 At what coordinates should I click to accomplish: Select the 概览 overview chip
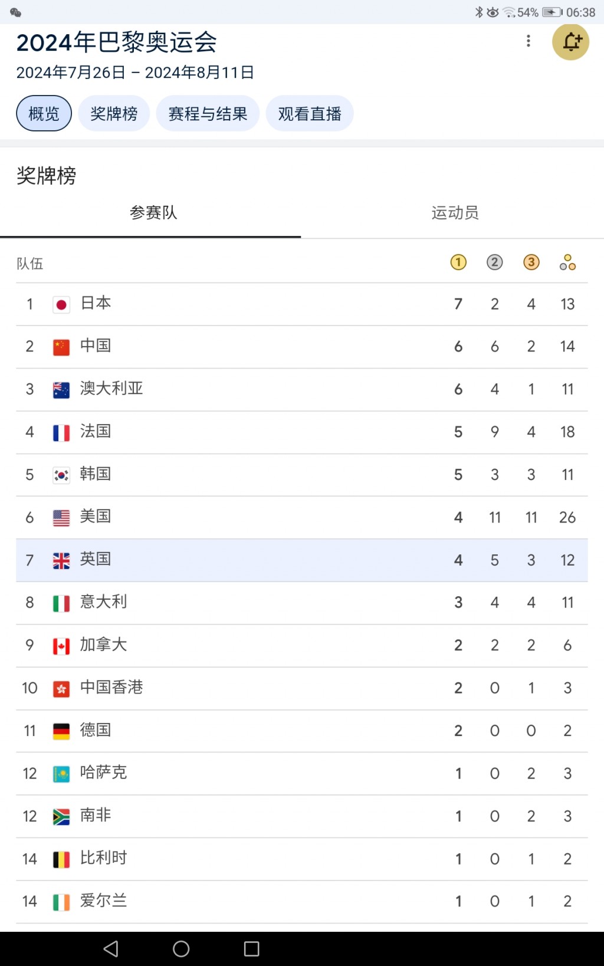(44, 113)
